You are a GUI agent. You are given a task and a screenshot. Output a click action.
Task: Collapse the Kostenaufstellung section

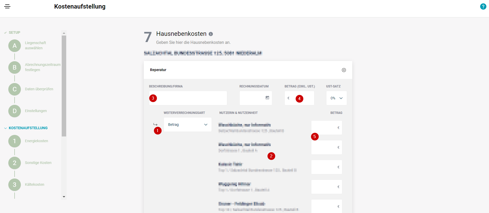click(x=5, y=128)
